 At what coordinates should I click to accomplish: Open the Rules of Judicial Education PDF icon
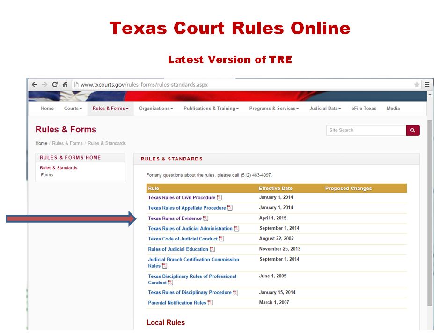point(212,249)
